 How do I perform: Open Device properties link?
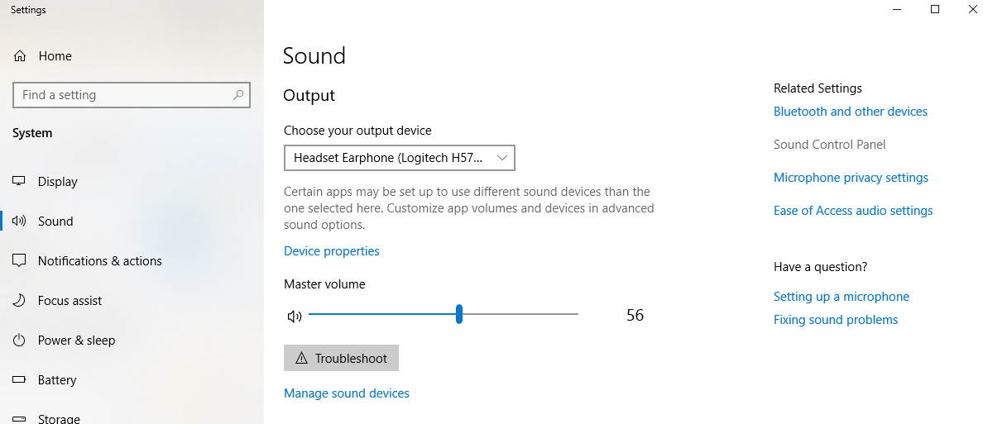coord(331,251)
